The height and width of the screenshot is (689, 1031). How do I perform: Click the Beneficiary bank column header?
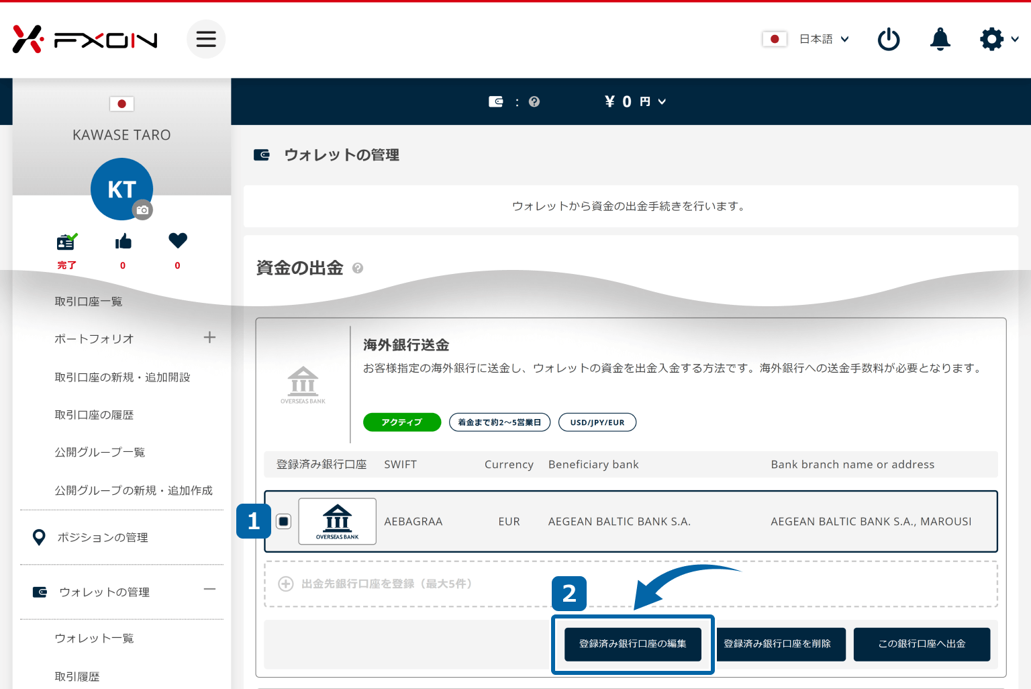pos(593,465)
